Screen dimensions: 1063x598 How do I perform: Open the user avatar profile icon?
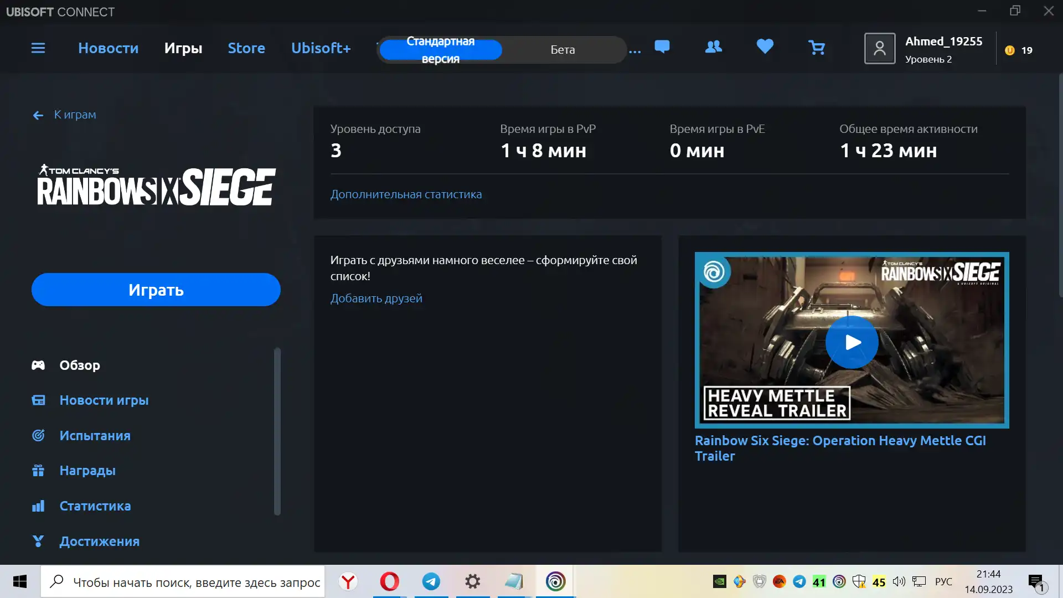click(880, 49)
